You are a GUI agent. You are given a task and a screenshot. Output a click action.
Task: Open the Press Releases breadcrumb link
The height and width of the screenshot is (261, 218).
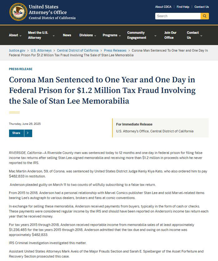[115, 51]
